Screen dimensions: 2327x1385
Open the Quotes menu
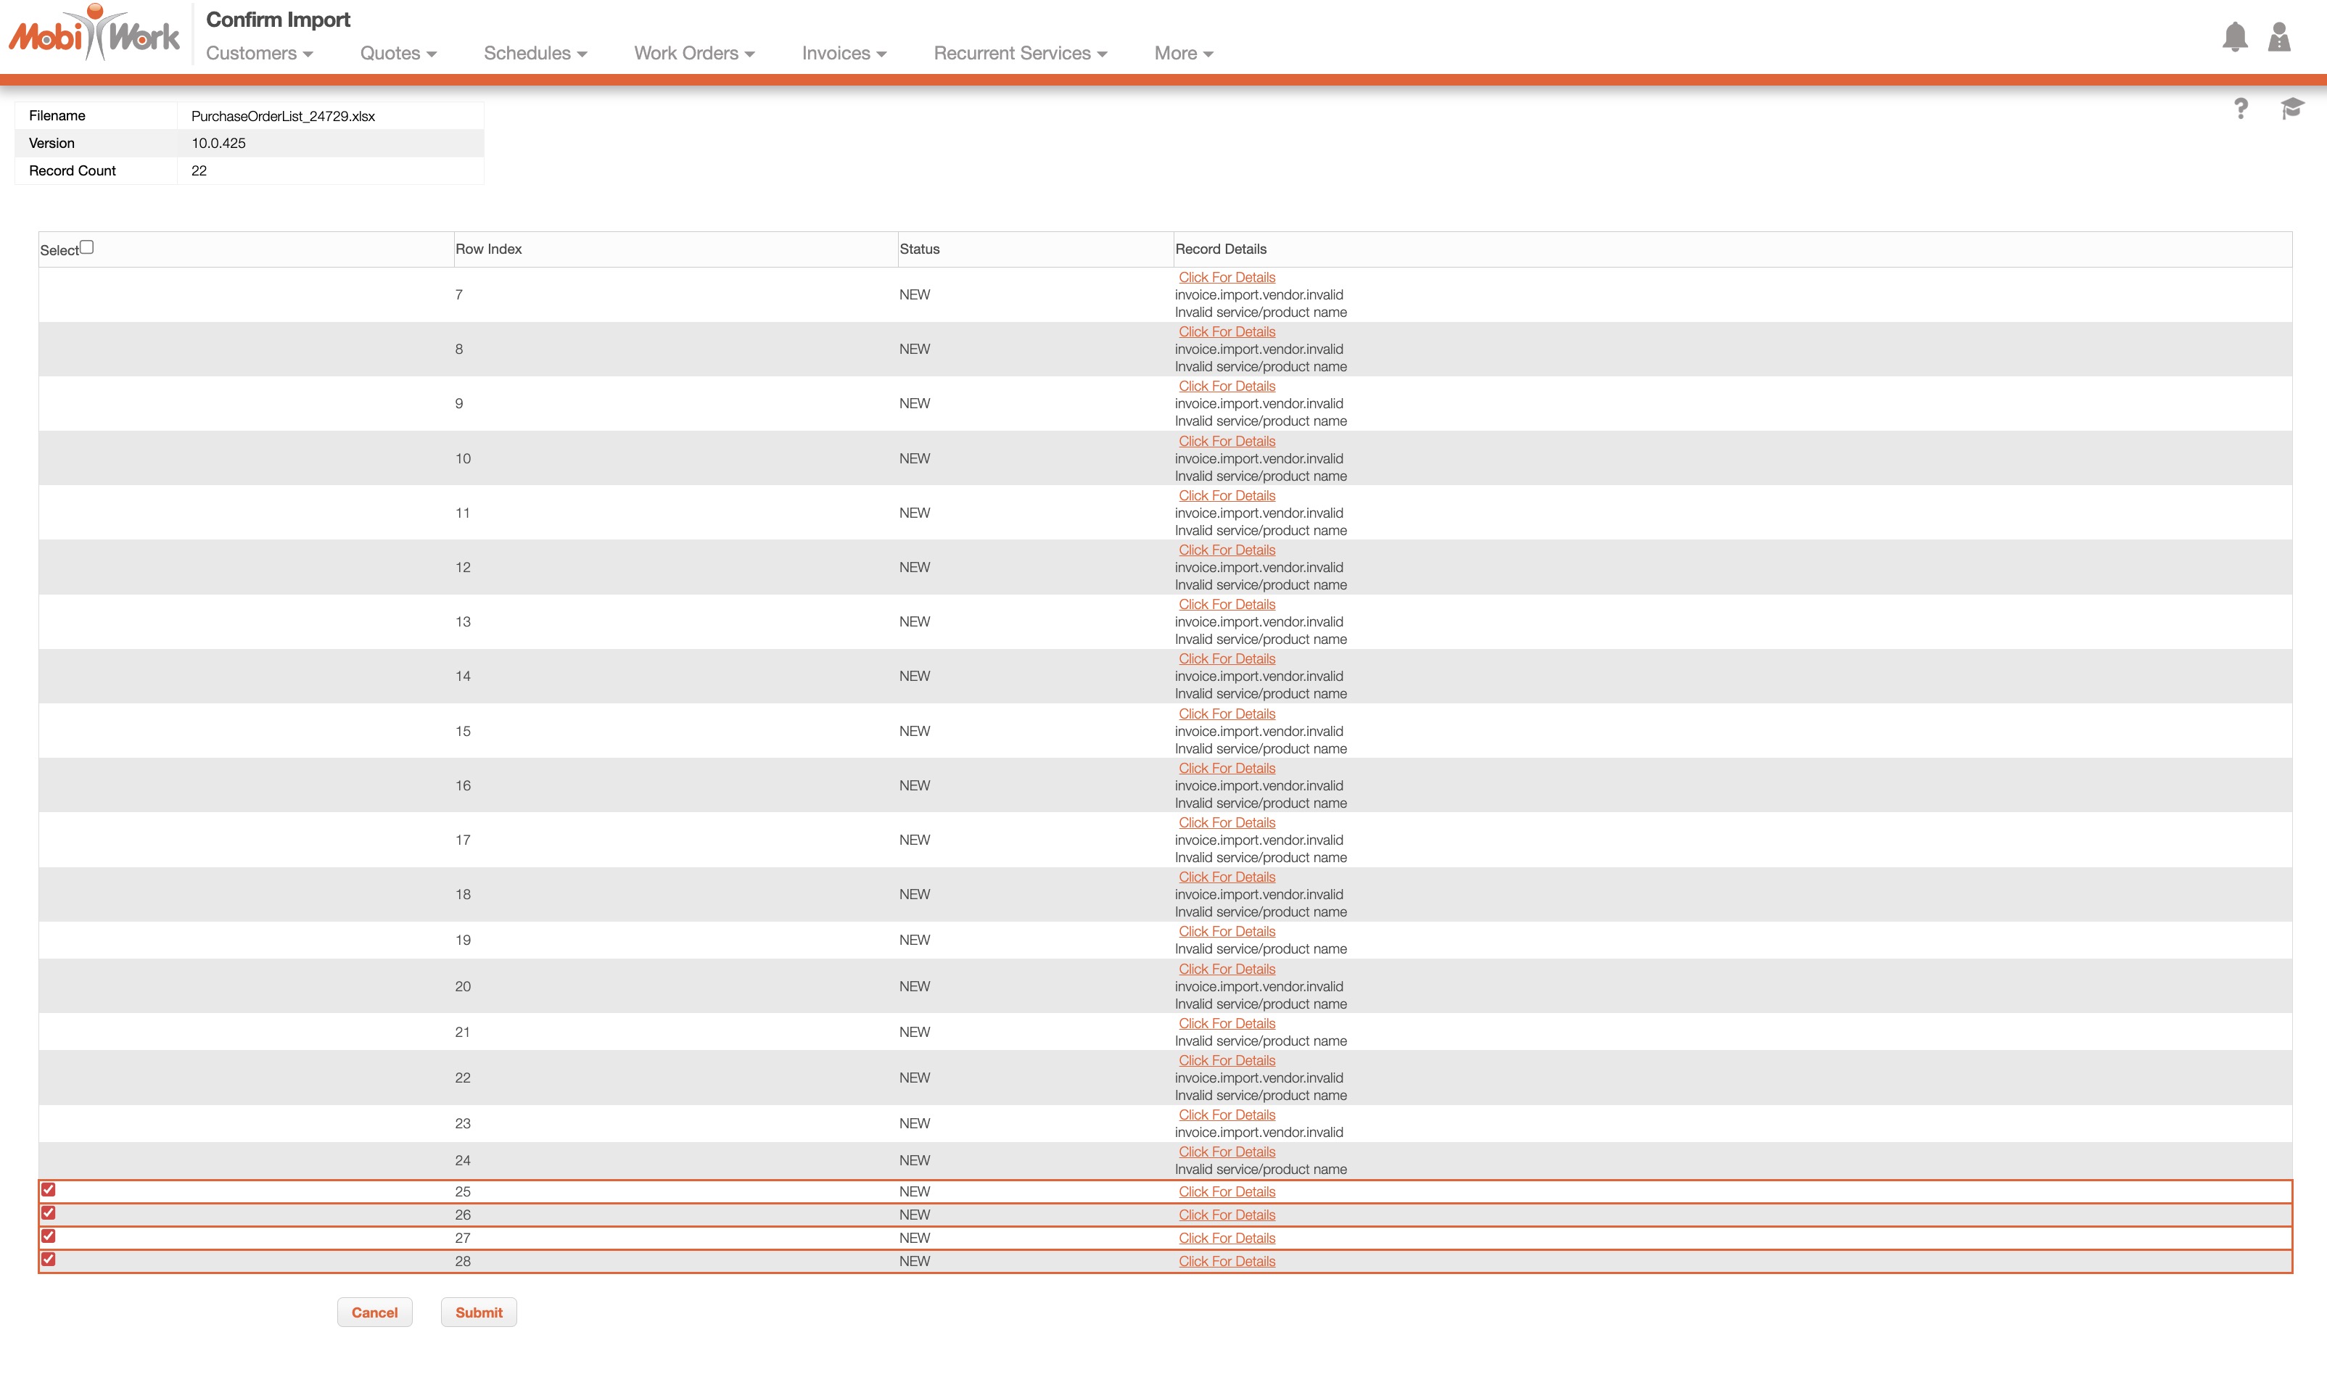coord(398,53)
